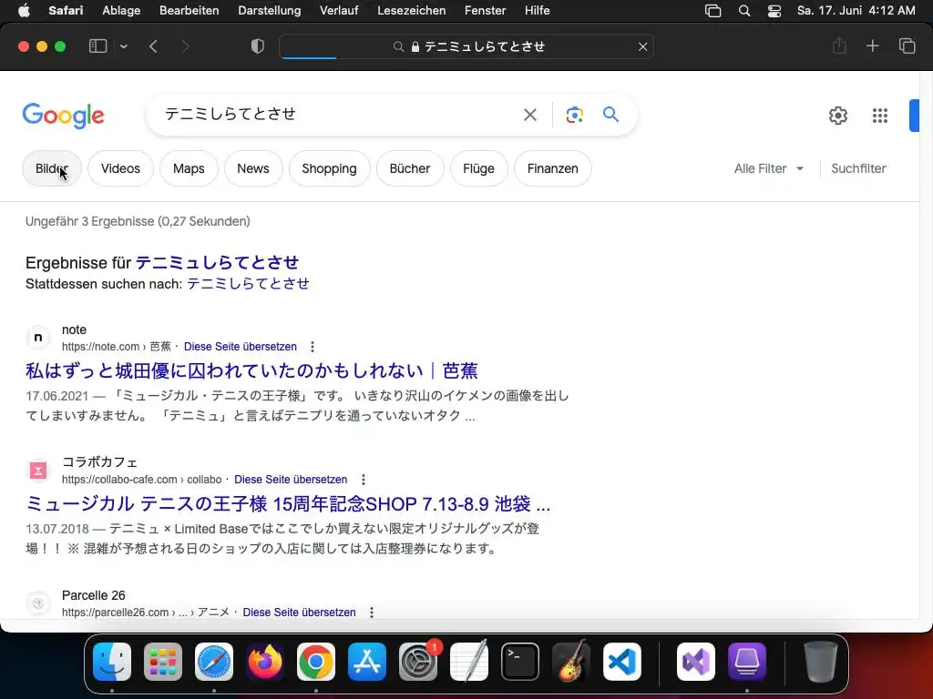The height and width of the screenshot is (699, 933).
Task: Launch Google Chrome from the Dock
Action: coord(316,662)
